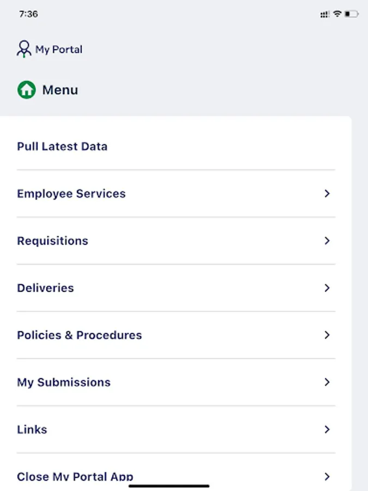Tap the My Portal person icon
368x491 pixels.
click(24, 49)
